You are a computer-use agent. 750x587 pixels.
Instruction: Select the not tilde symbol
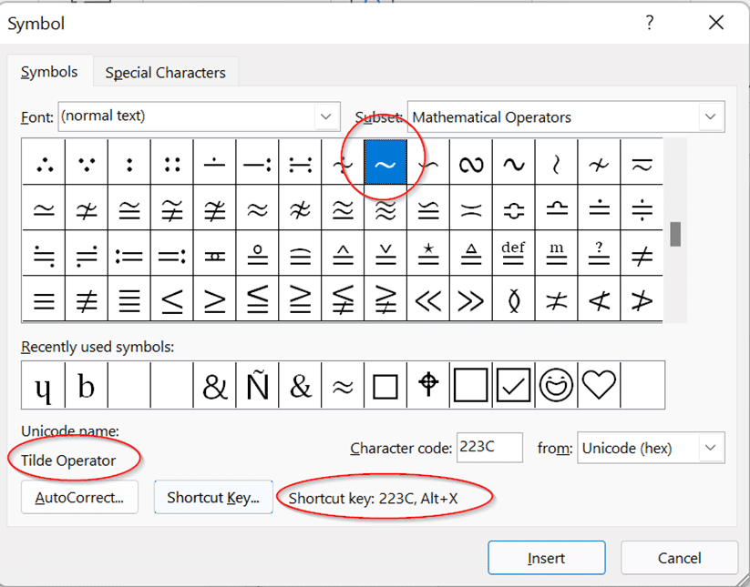click(x=599, y=162)
